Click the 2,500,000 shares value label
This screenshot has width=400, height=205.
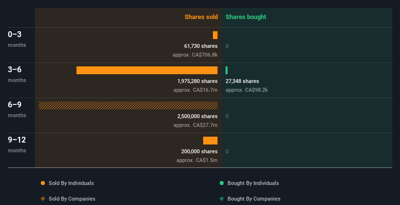(197, 116)
